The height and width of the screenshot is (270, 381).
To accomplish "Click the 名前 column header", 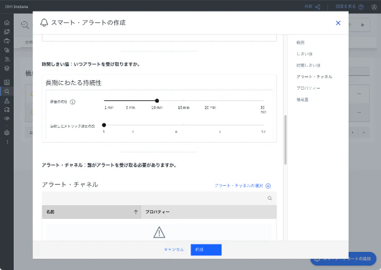I will [x=92, y=212].
